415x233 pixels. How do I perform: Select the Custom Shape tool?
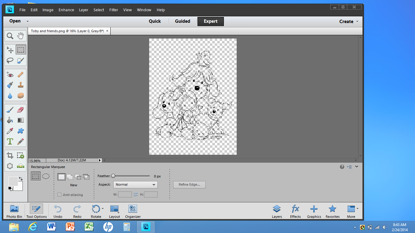[20, 131]
